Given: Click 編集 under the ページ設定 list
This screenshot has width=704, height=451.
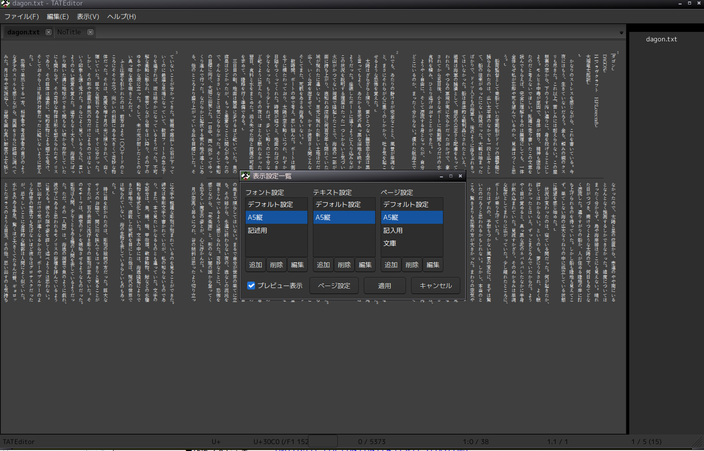Looking at the screenshot, I should [x=433, y=265].
